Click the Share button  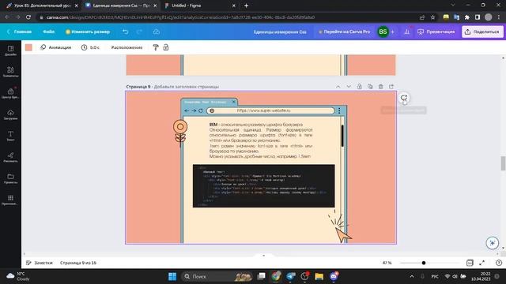coord(482,32)
